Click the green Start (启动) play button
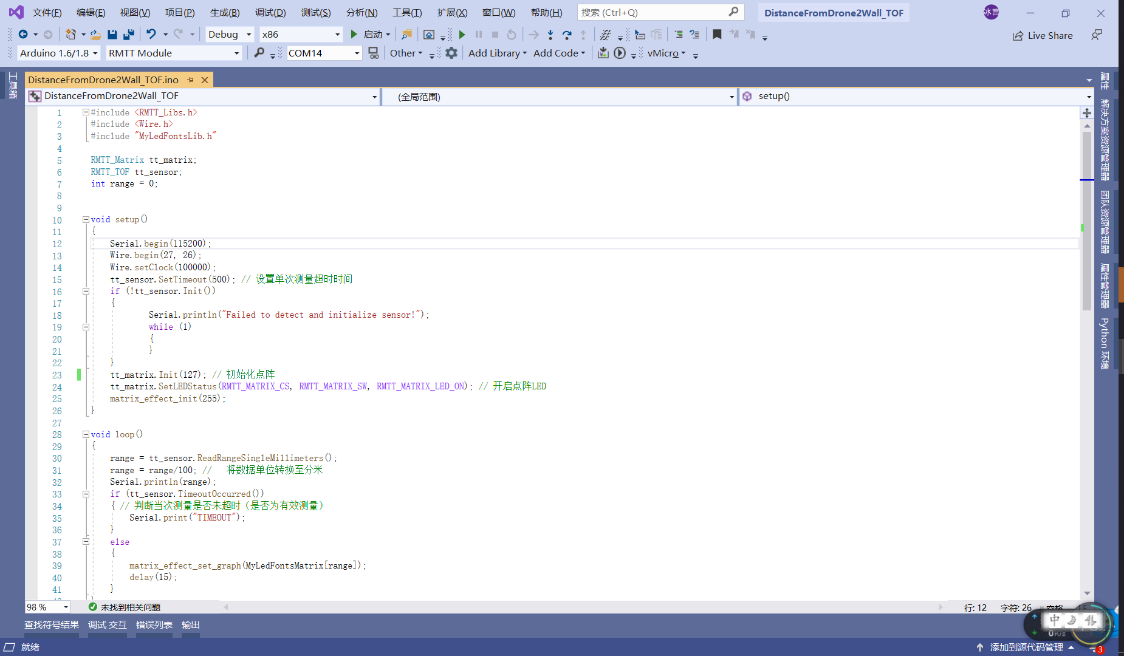This screenshot has height=656, width=1124. click(x=354, y=35)
